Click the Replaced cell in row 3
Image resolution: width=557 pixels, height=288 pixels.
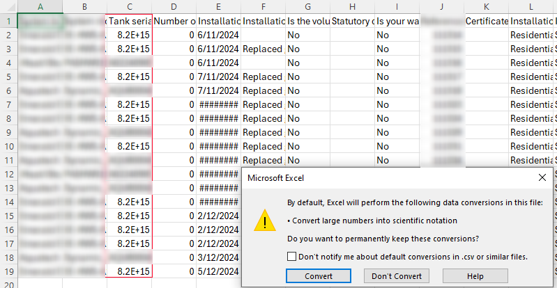263,49
